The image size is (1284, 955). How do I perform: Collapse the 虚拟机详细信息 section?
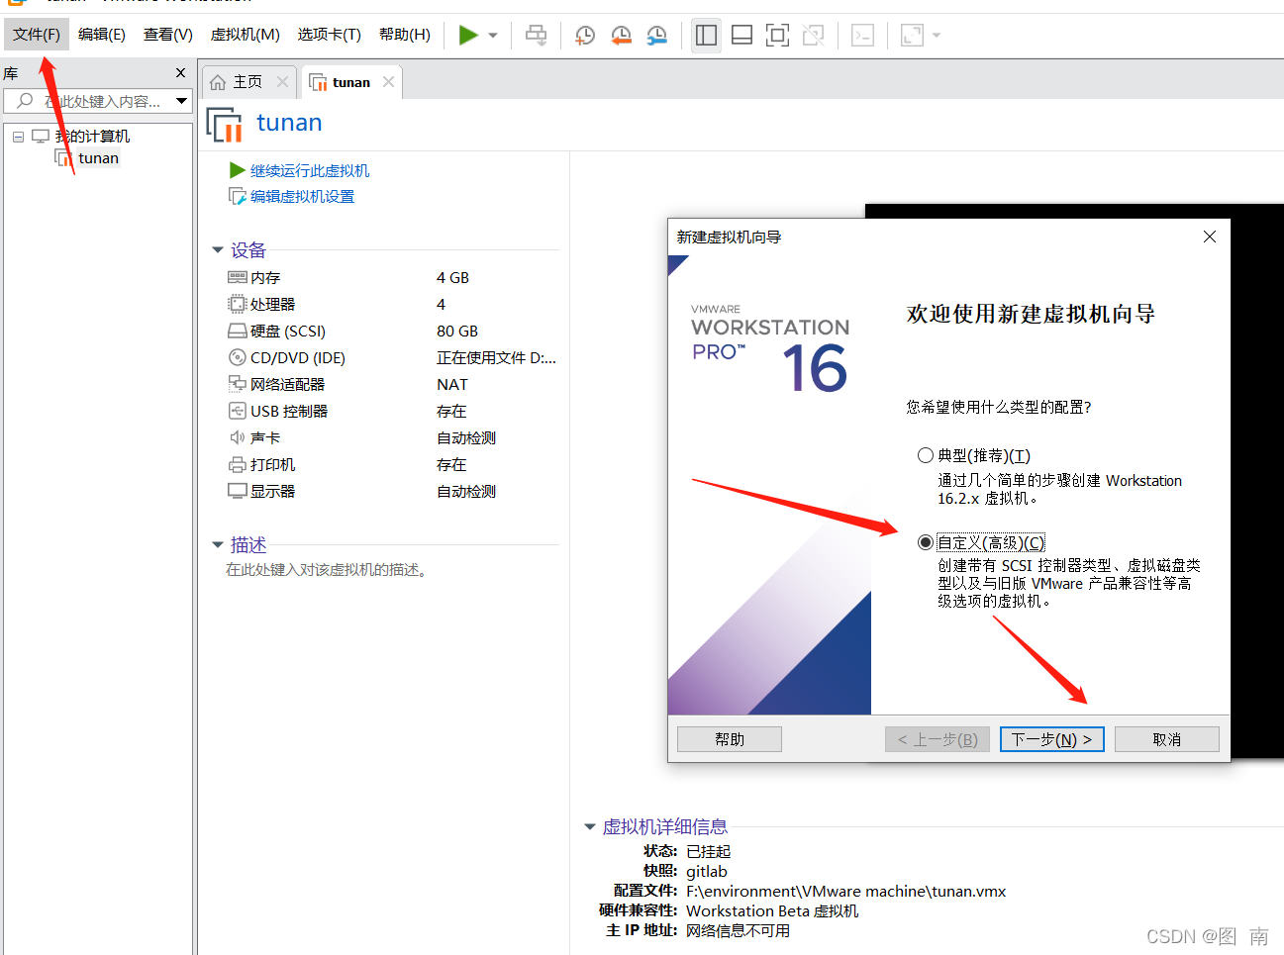coord(590,827)
